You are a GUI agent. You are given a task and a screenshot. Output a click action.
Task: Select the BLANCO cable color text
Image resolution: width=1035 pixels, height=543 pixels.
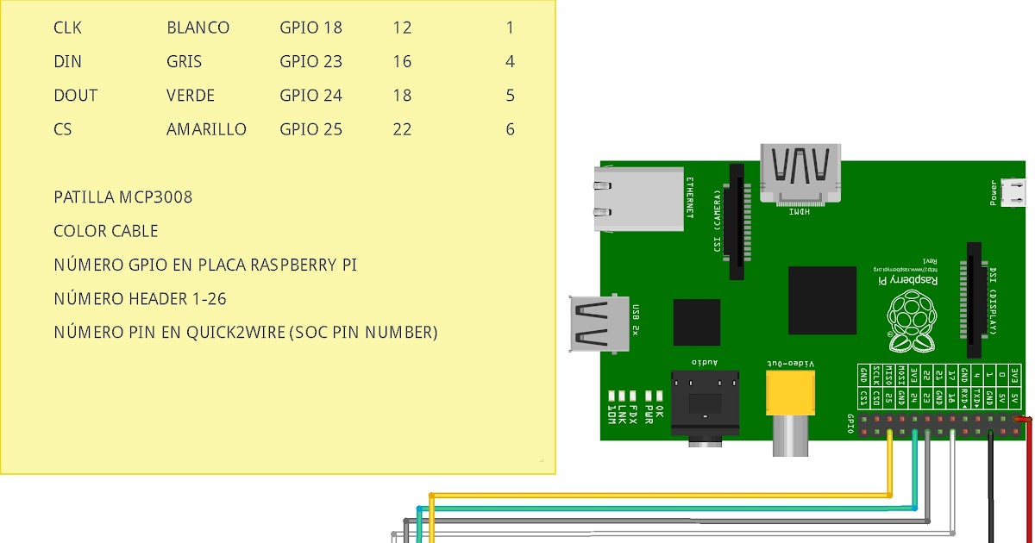pyautogui.click(x=198, y=28)
